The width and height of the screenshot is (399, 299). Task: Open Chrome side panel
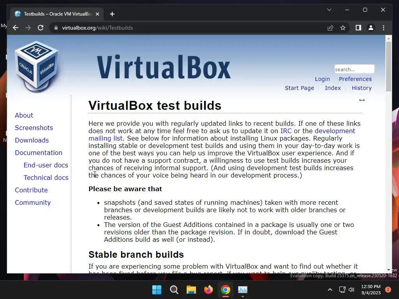(x=358, y=28)
